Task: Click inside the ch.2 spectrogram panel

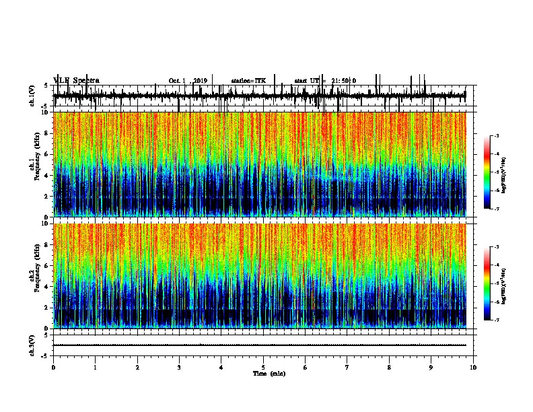Action: (260, 276)
